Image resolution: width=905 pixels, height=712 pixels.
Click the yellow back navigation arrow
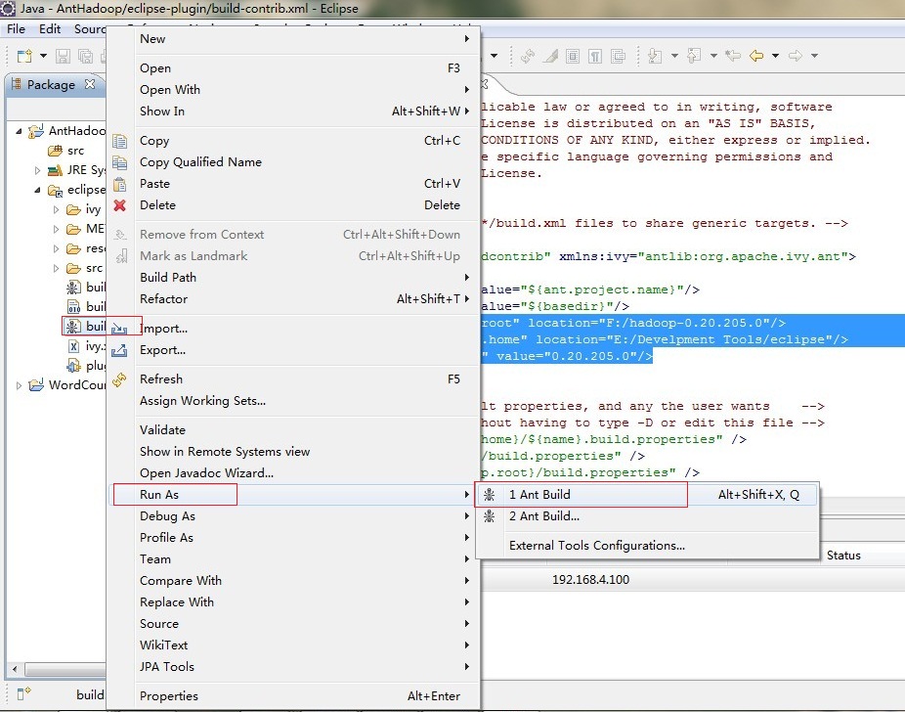coord(756,56)
